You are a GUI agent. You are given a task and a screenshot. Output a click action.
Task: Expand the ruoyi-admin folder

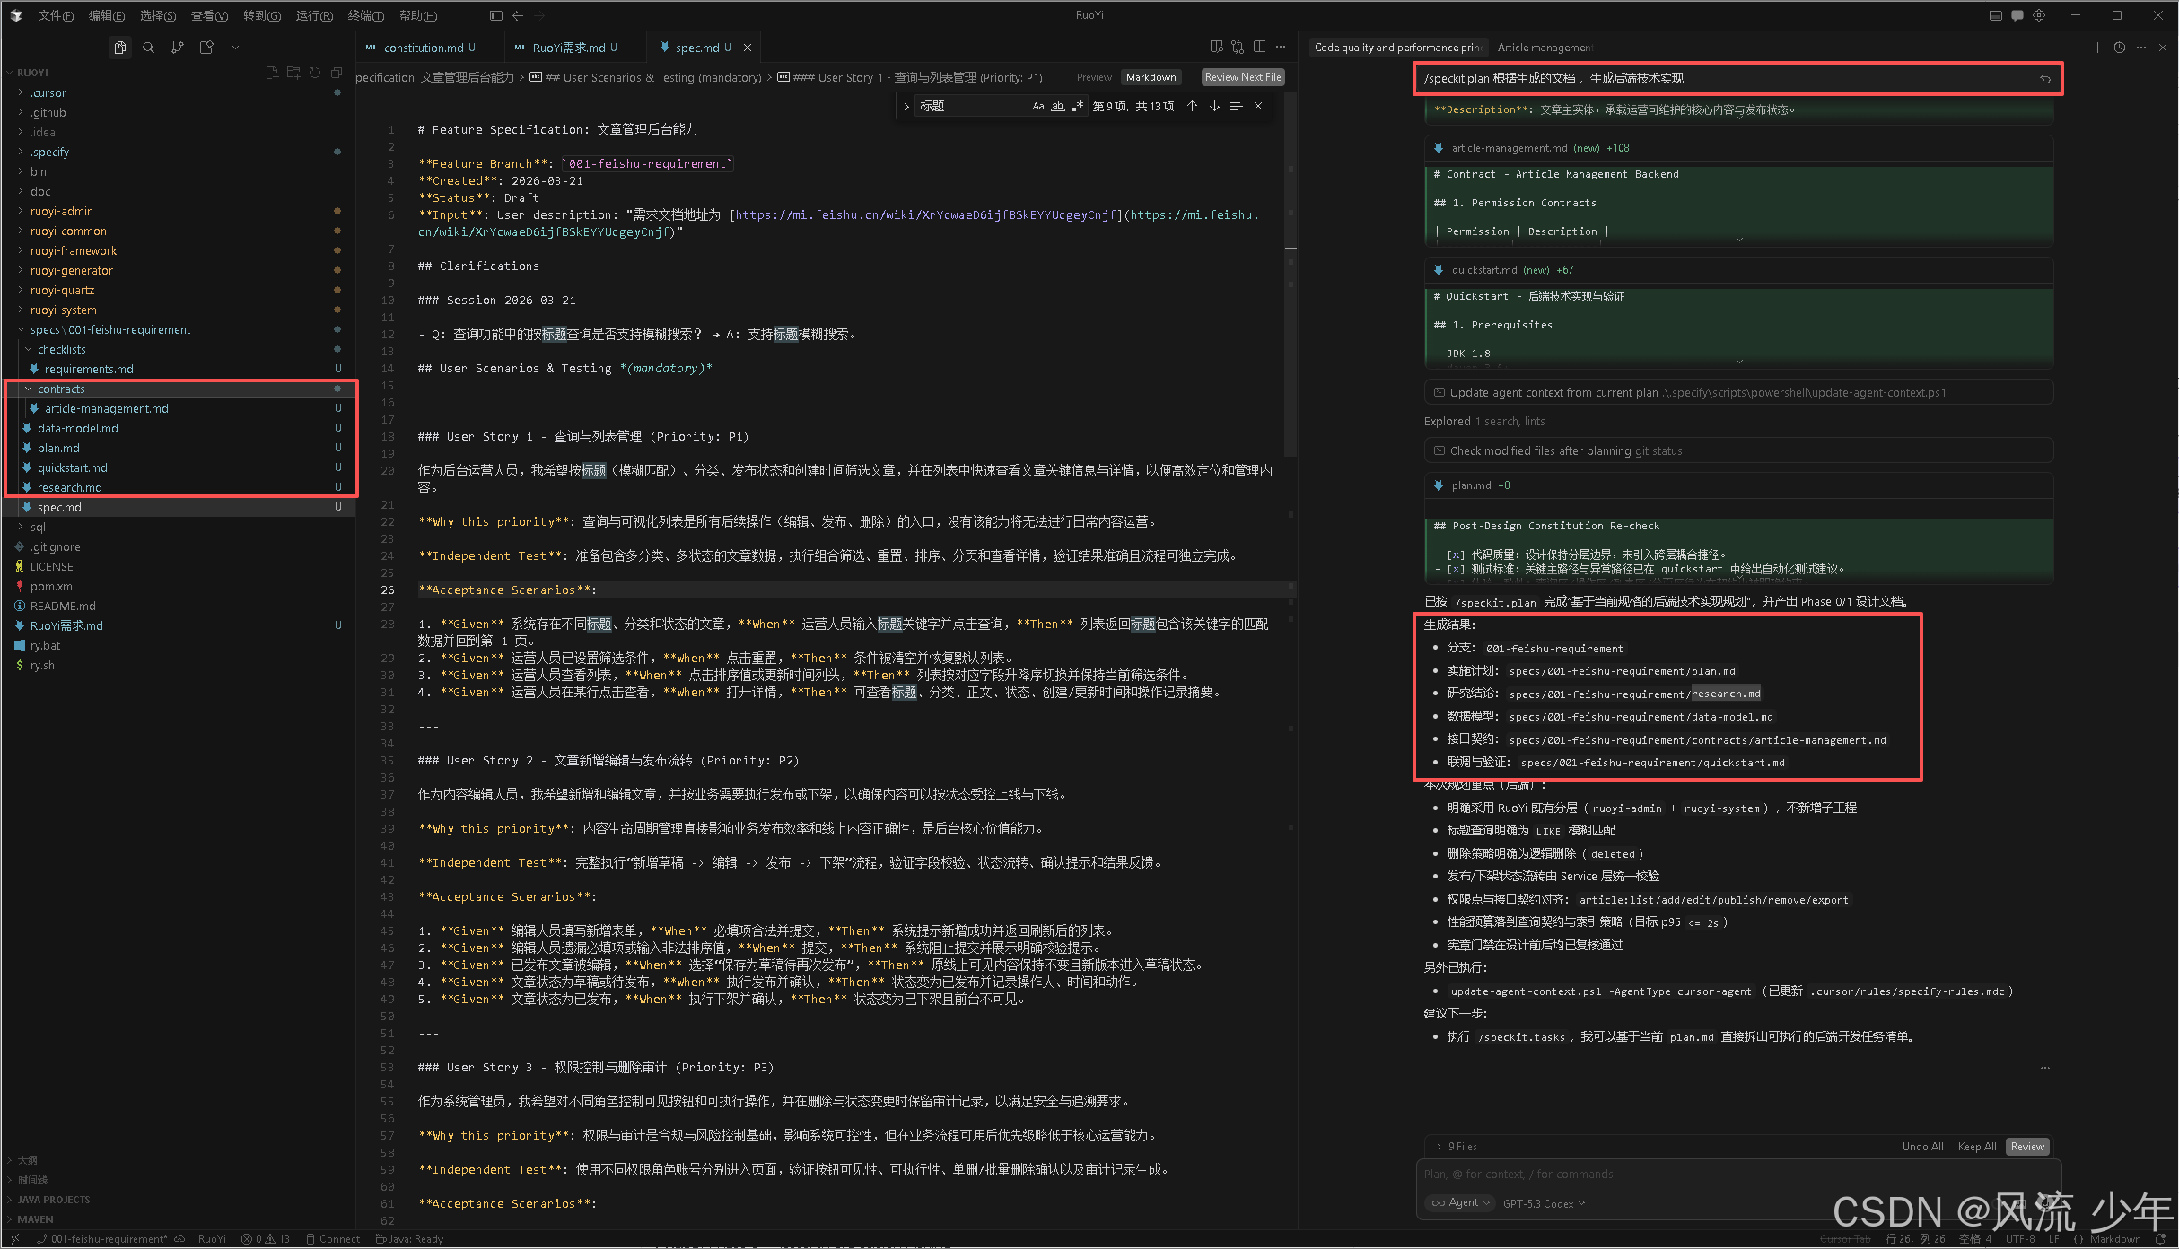pyautogui.click(x=61, y=211)
